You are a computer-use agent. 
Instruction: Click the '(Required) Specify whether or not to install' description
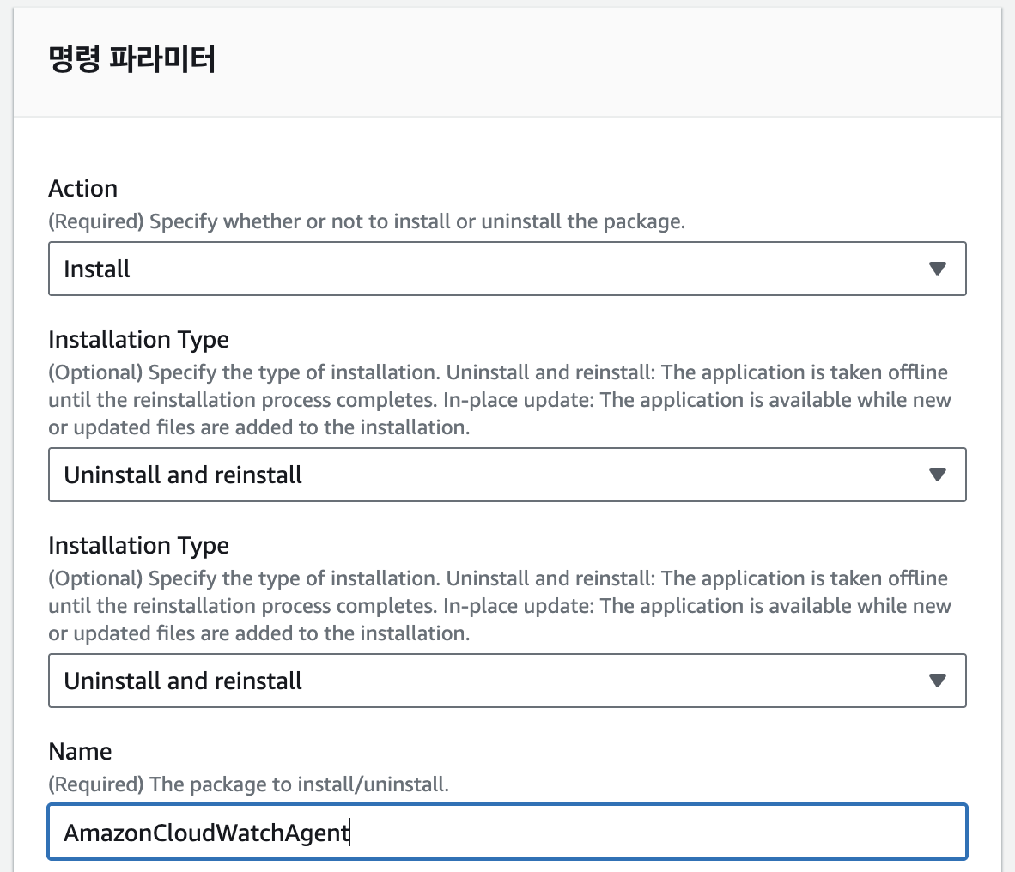(x=367, y=221)
